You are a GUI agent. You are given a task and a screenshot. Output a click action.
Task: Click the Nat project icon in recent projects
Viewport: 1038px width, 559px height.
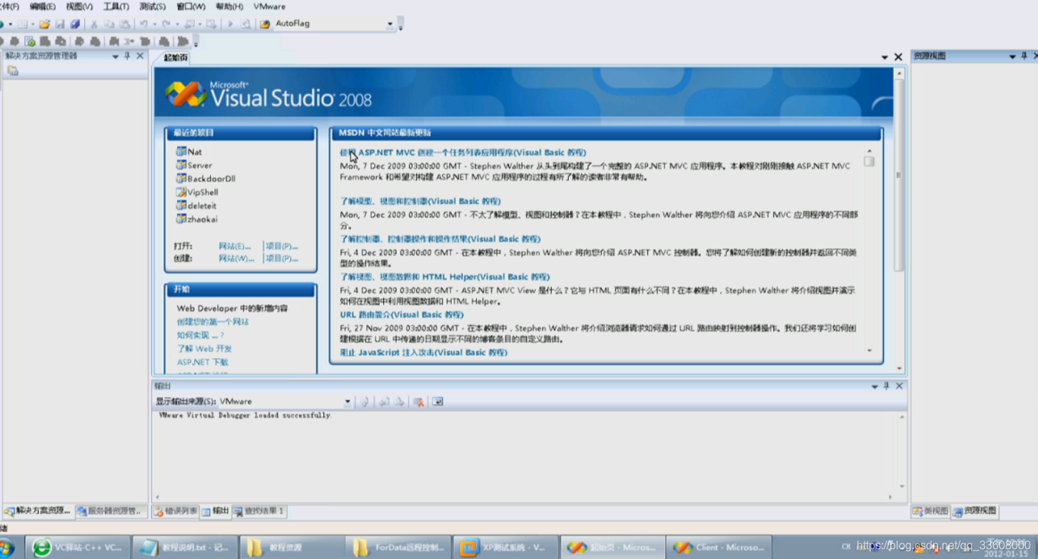point(181,151)
